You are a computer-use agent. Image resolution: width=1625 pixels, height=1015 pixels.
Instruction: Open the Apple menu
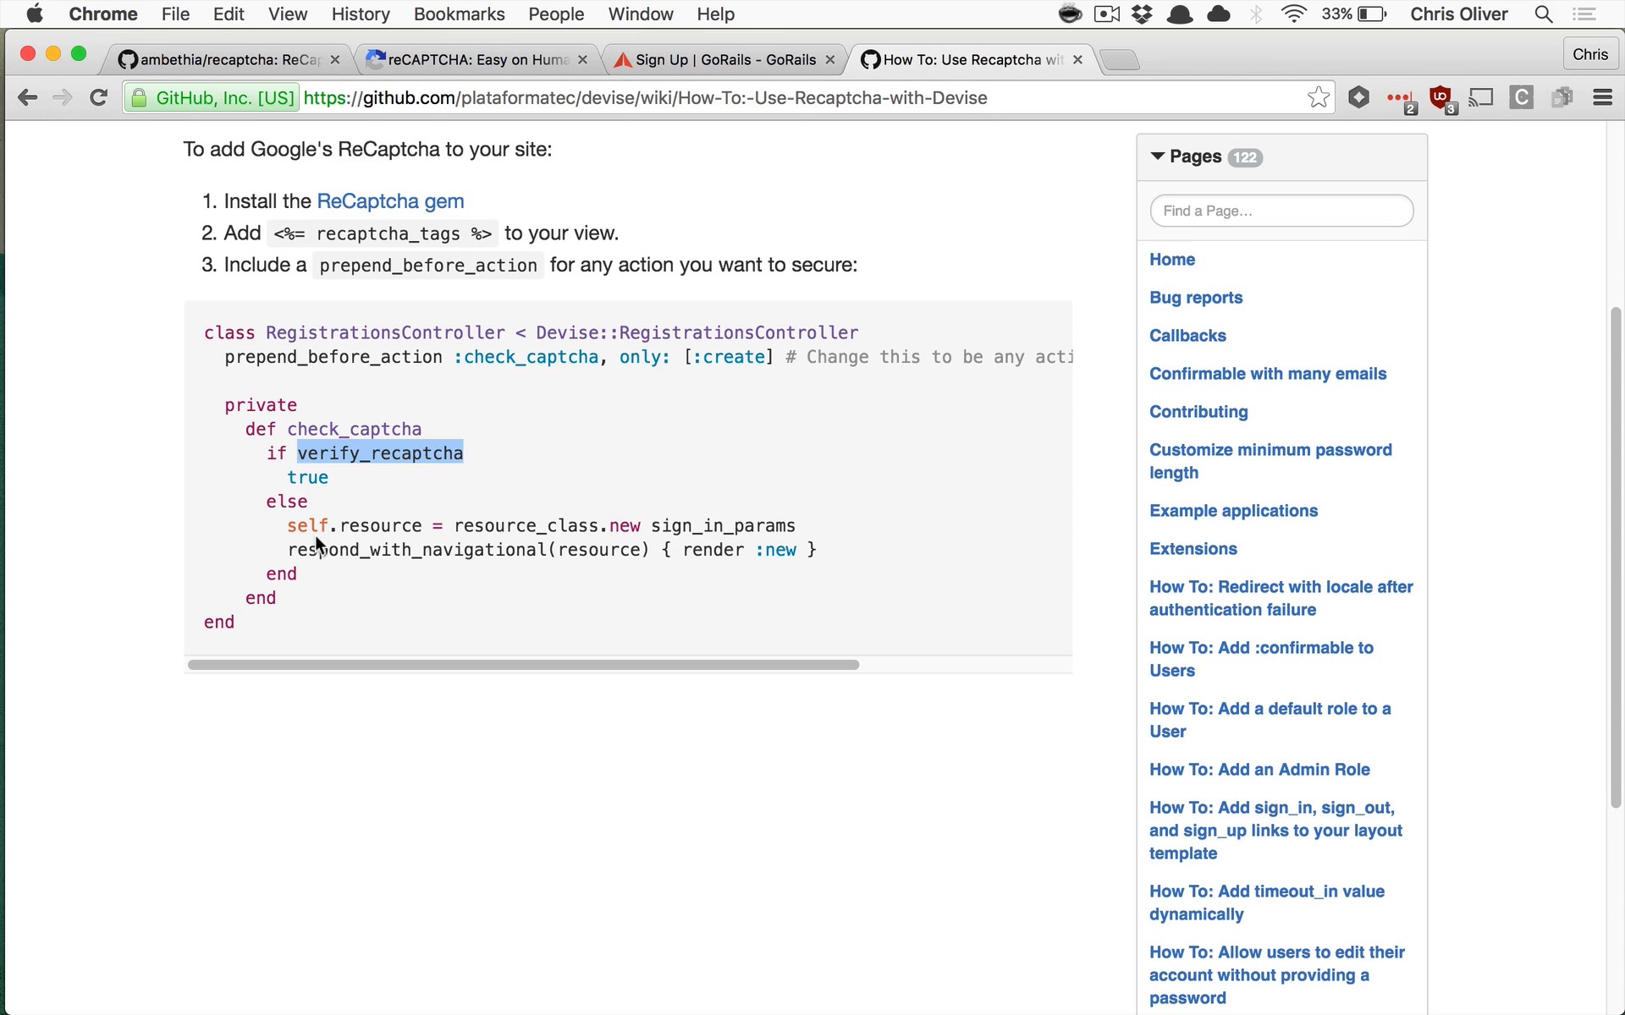[35, 14]
